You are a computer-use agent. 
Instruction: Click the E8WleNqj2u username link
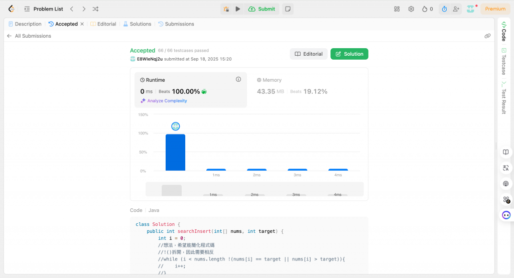(150, 59)
